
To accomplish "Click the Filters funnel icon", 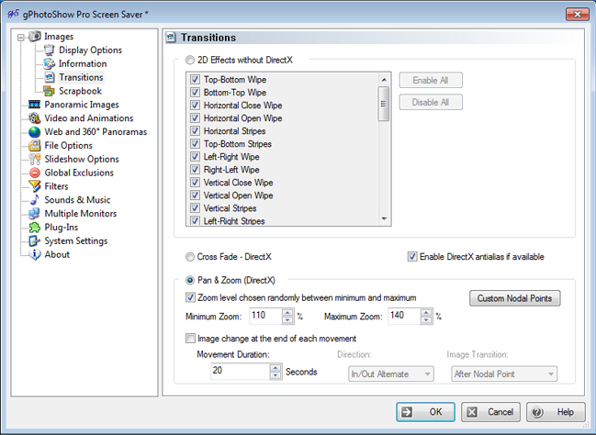I will click(34, 186).
